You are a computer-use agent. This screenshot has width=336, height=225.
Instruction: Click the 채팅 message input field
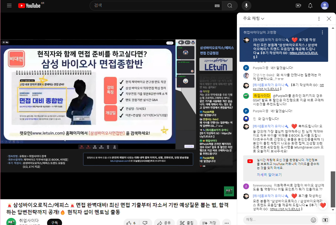click(276, 220)
